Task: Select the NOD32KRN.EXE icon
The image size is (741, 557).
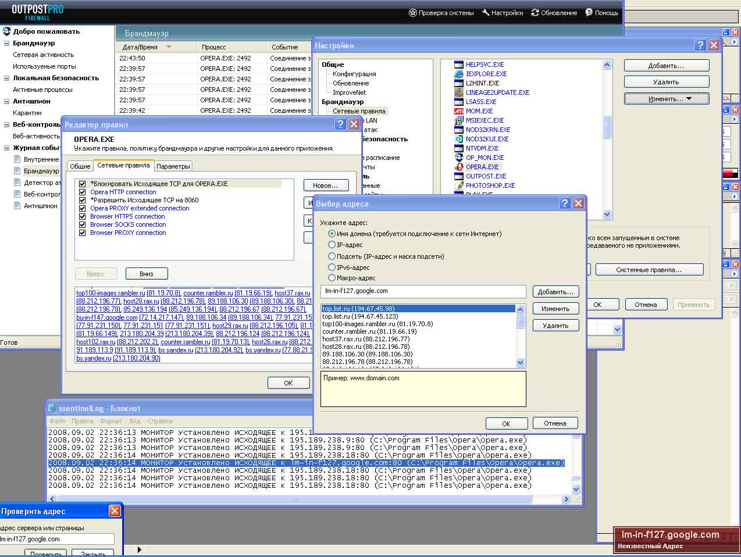Action: 459,130
